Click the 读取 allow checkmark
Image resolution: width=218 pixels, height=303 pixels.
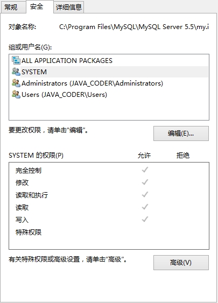tap(145, 207)
